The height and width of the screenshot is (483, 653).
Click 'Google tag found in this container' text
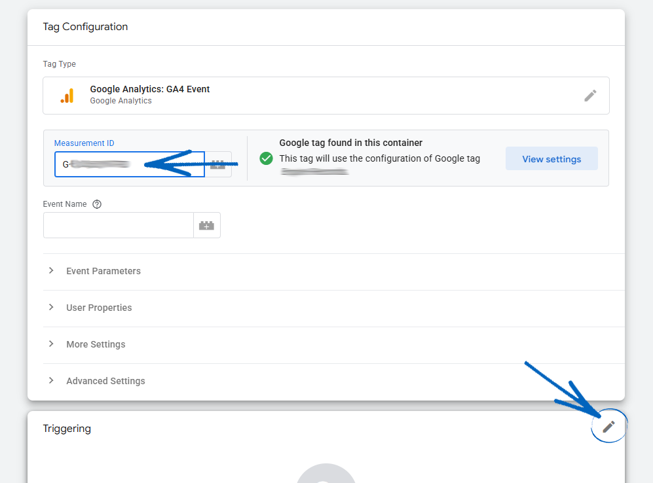[x=350, y=143]
